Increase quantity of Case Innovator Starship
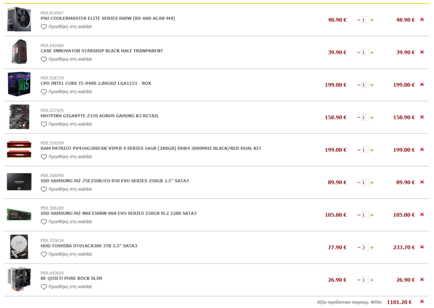The height and width of the screenshot is (308, 434). (372, 52)
